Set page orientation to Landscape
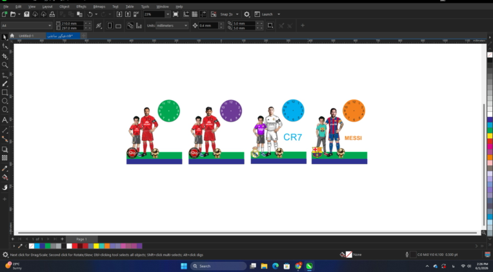Image resolution: width=493 pixels, height=272 pixels. [x=118, y=26]
